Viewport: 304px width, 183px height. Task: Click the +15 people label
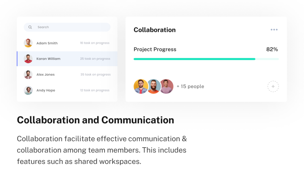tap(190, 86)
